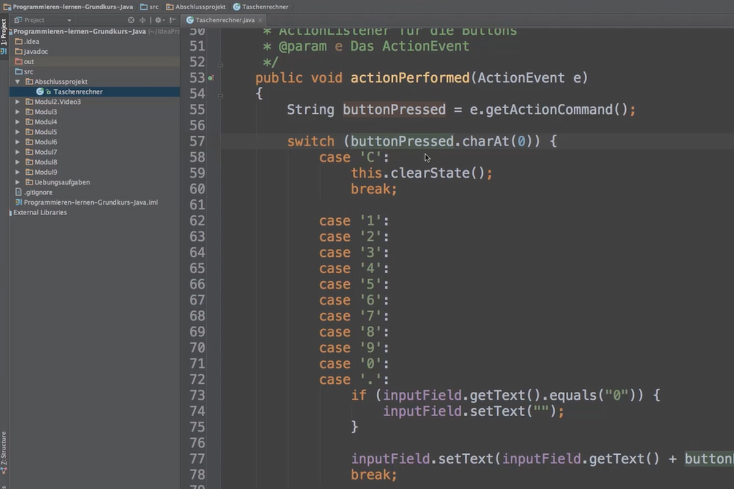Select the Modul8 package row
Screen dimensions: 734x489
95,162
